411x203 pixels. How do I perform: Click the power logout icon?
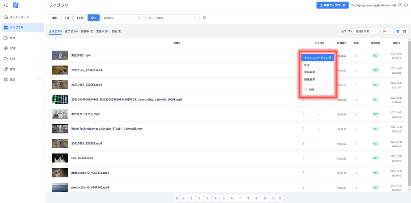coord(406,5)
